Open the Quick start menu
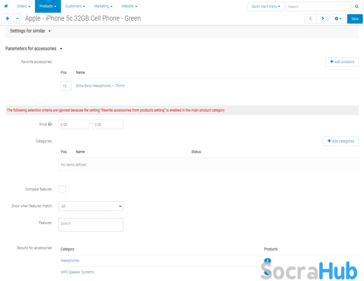This screenshot has height=281, width=364. tap(266, 6)
